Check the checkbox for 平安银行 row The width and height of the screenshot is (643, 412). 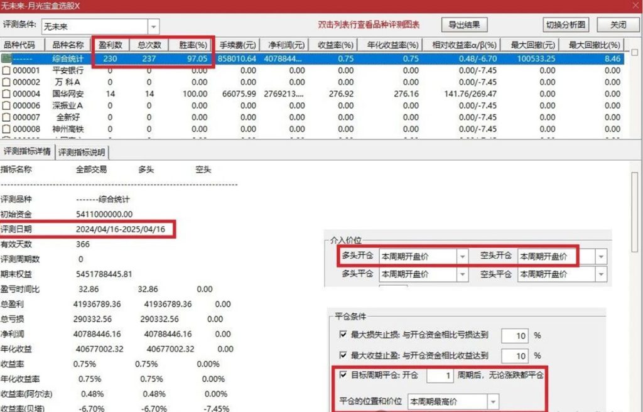click(x=5, y=71)
